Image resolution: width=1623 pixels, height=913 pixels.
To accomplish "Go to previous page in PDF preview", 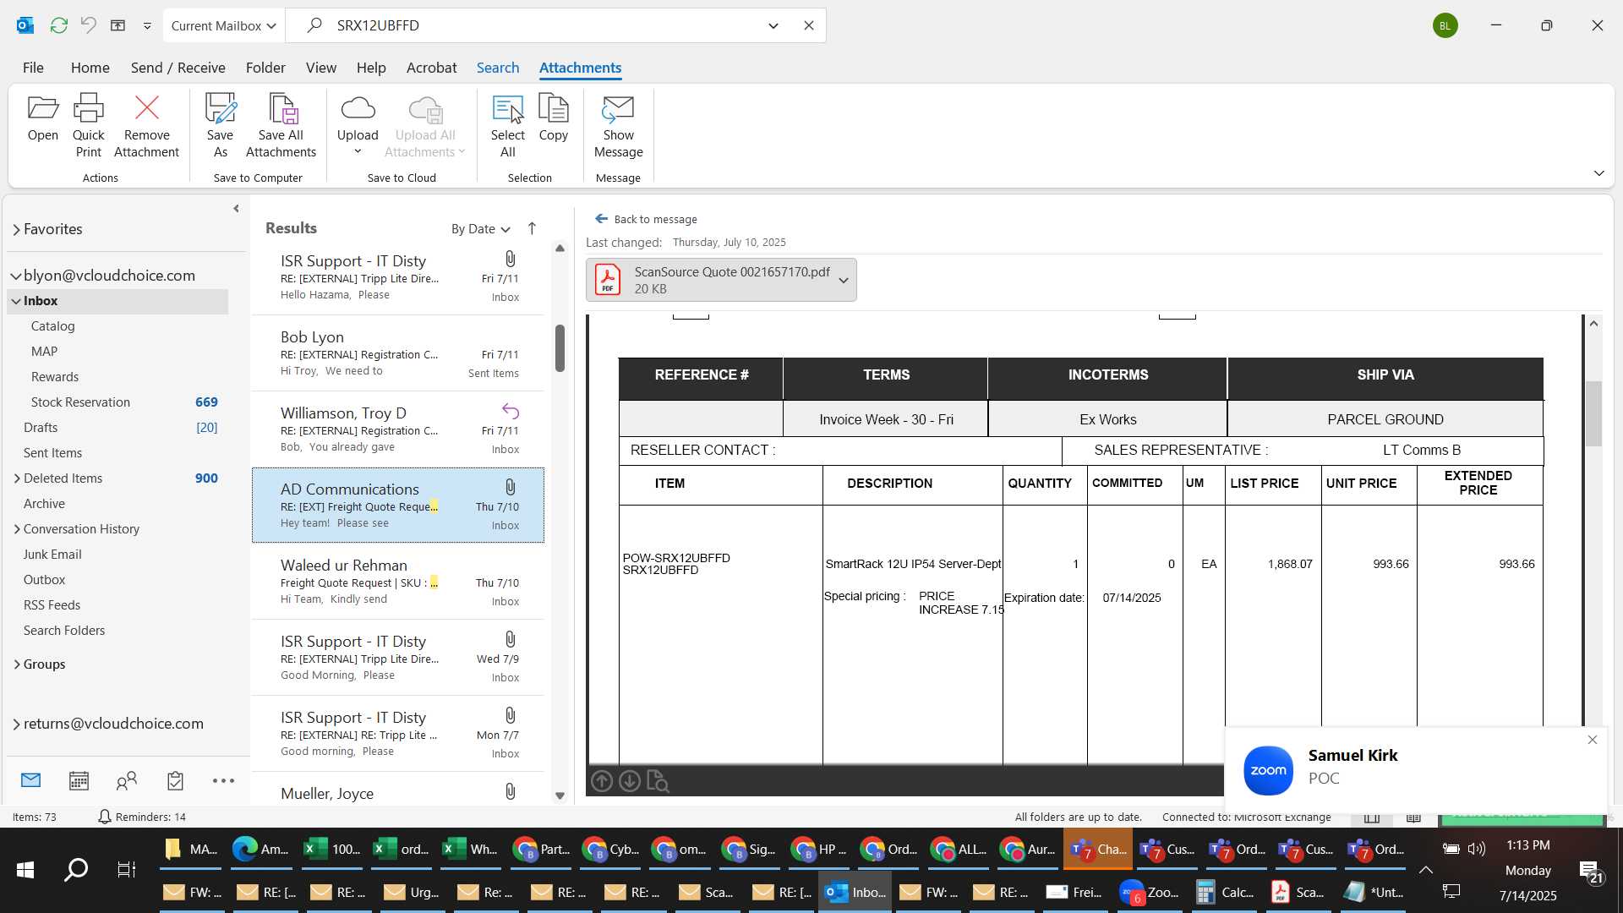I will (601, 781).
